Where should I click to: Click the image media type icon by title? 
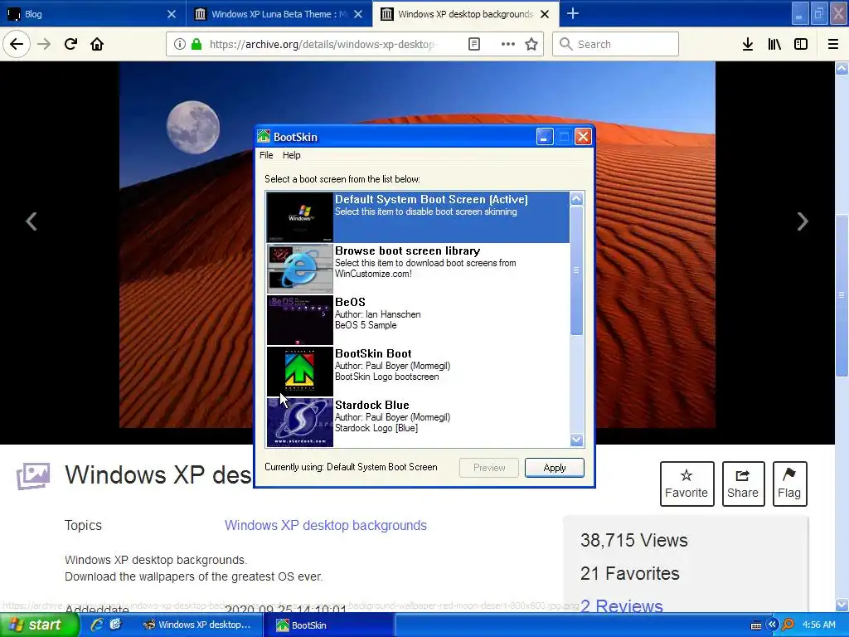(33, 475)
